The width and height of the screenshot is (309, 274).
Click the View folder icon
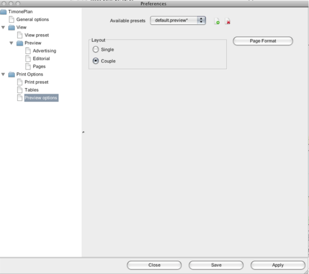point(12,27)
